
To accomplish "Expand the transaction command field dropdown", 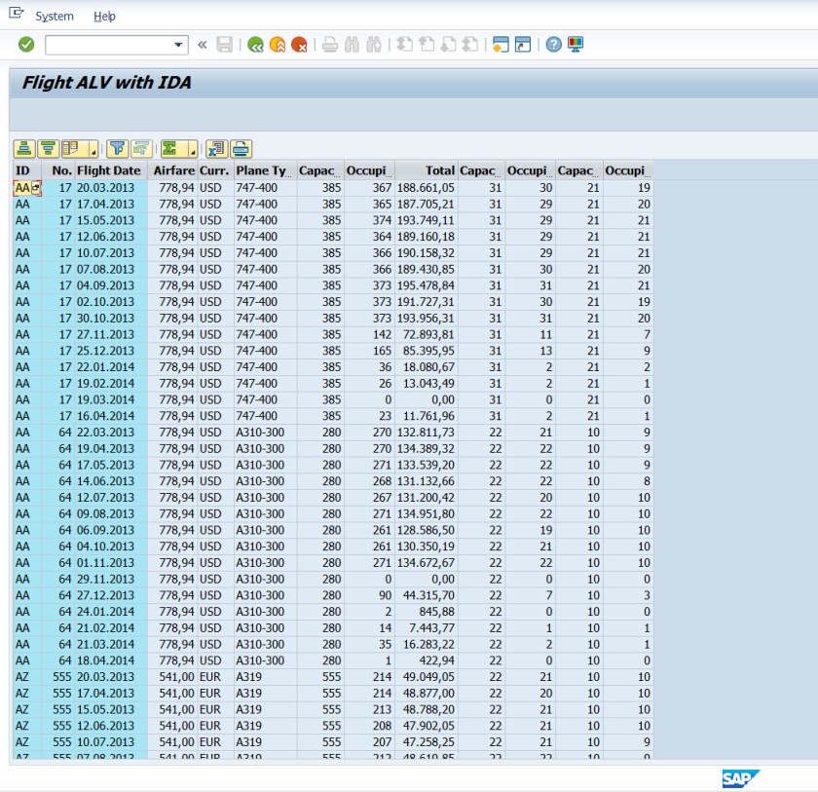I will pos(179,45).
